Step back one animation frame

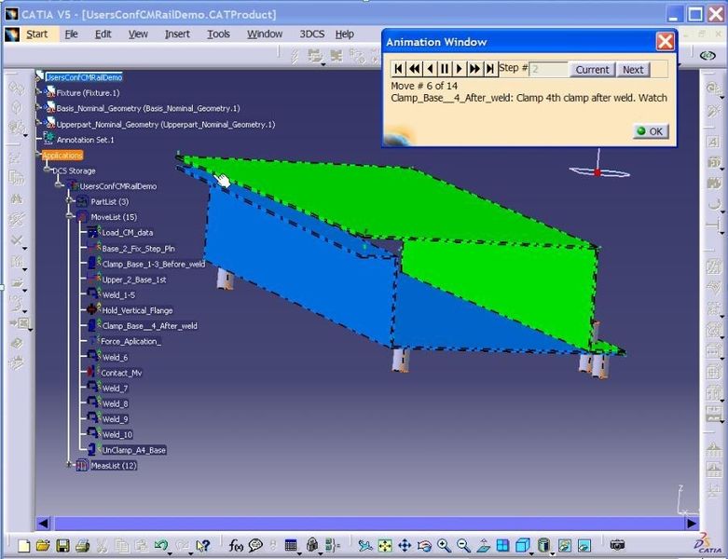coord(430,69)
